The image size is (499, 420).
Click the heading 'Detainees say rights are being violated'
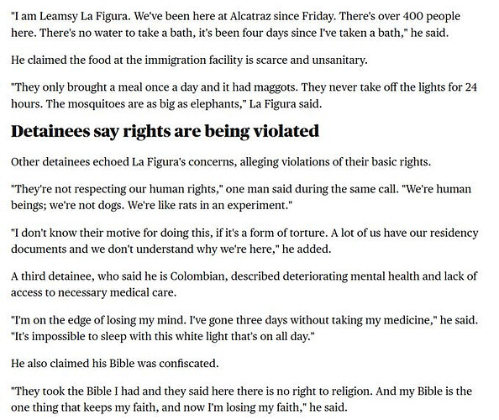click(x=165, y=131)
